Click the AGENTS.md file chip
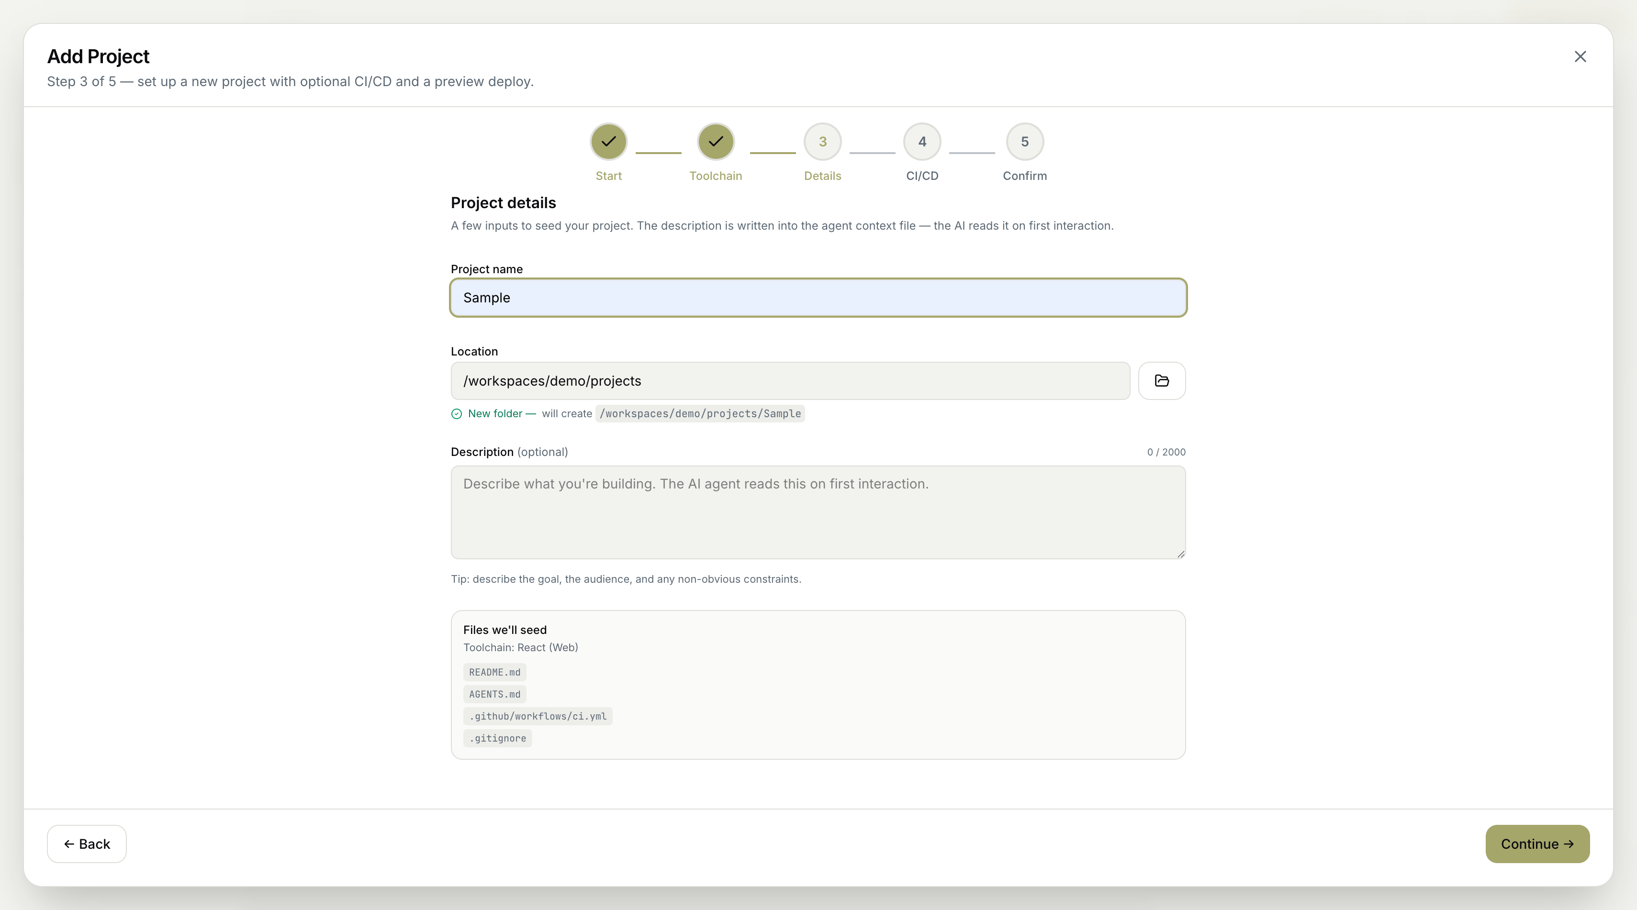Screen dimensions: 1637x910 [494, 694]
